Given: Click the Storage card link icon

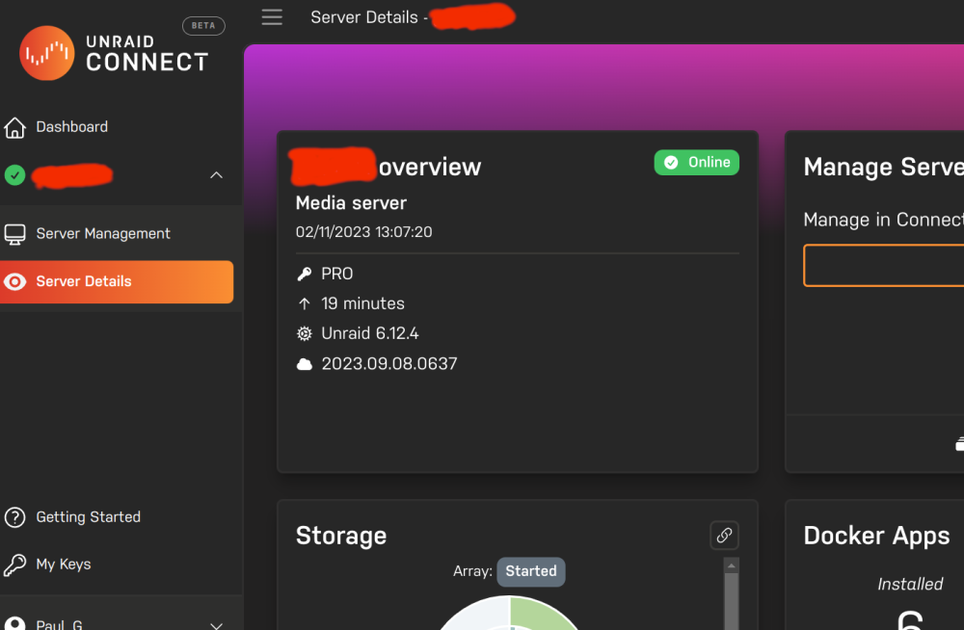Looking at the screenshot, I should click(724, 536).
